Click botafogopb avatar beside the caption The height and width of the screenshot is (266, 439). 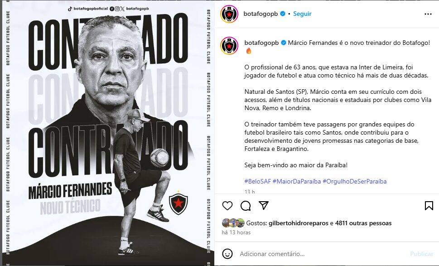pyautogui.click(x=229, y=45)
